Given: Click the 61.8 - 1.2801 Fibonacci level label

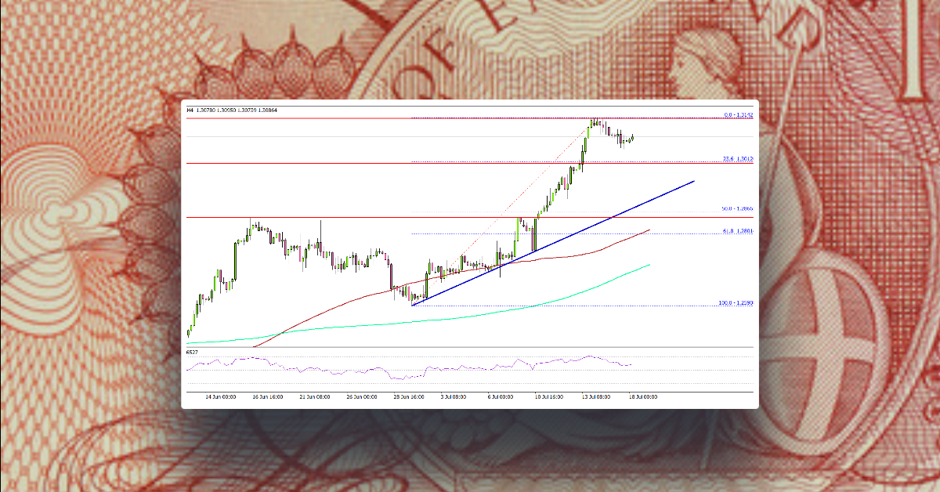Looking at the screenshot, I should click(x=739, y=230).
